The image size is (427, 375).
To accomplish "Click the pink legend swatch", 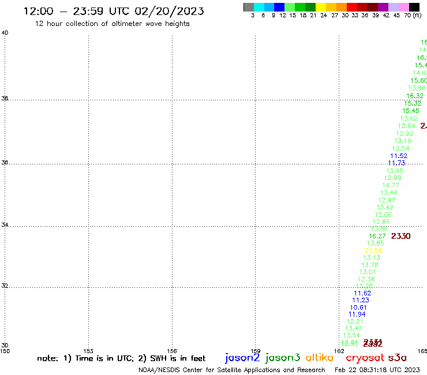I will coord(404,7).
